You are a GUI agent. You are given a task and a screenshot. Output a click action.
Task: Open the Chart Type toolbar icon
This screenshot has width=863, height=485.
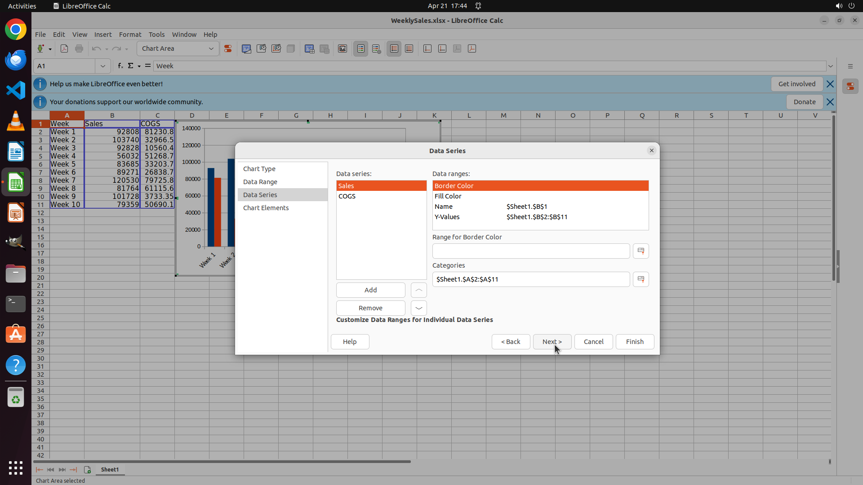[246, 48]
